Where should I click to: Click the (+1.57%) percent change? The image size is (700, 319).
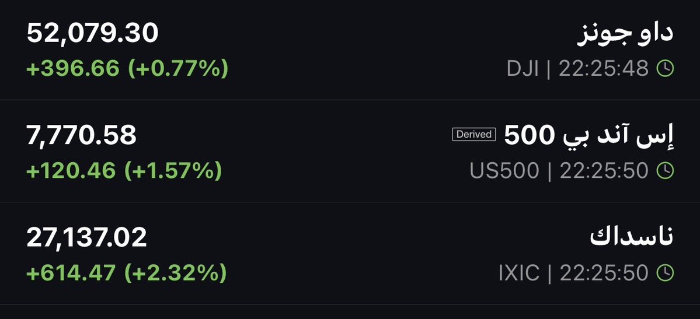click(173, 171)
